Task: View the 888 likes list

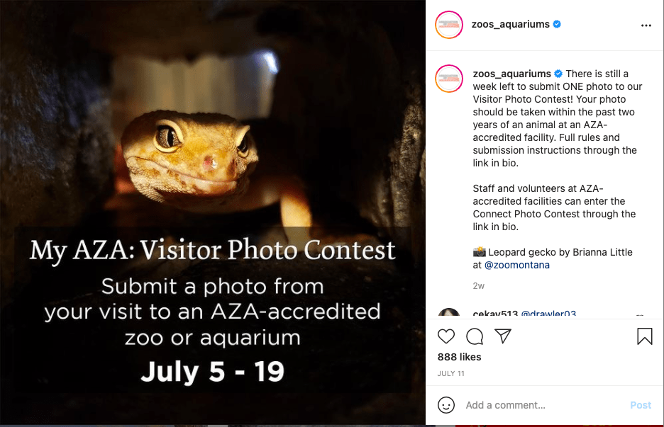Action: [459, 357]
